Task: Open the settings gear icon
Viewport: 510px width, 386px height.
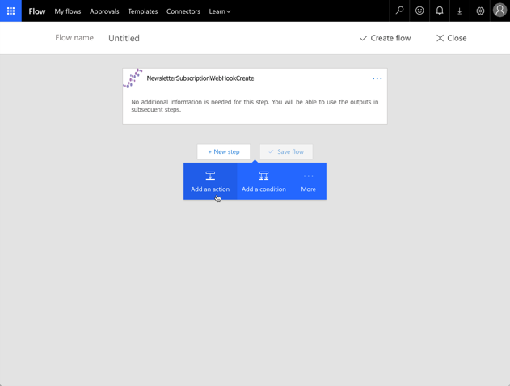Action: [x=480, y=11]
